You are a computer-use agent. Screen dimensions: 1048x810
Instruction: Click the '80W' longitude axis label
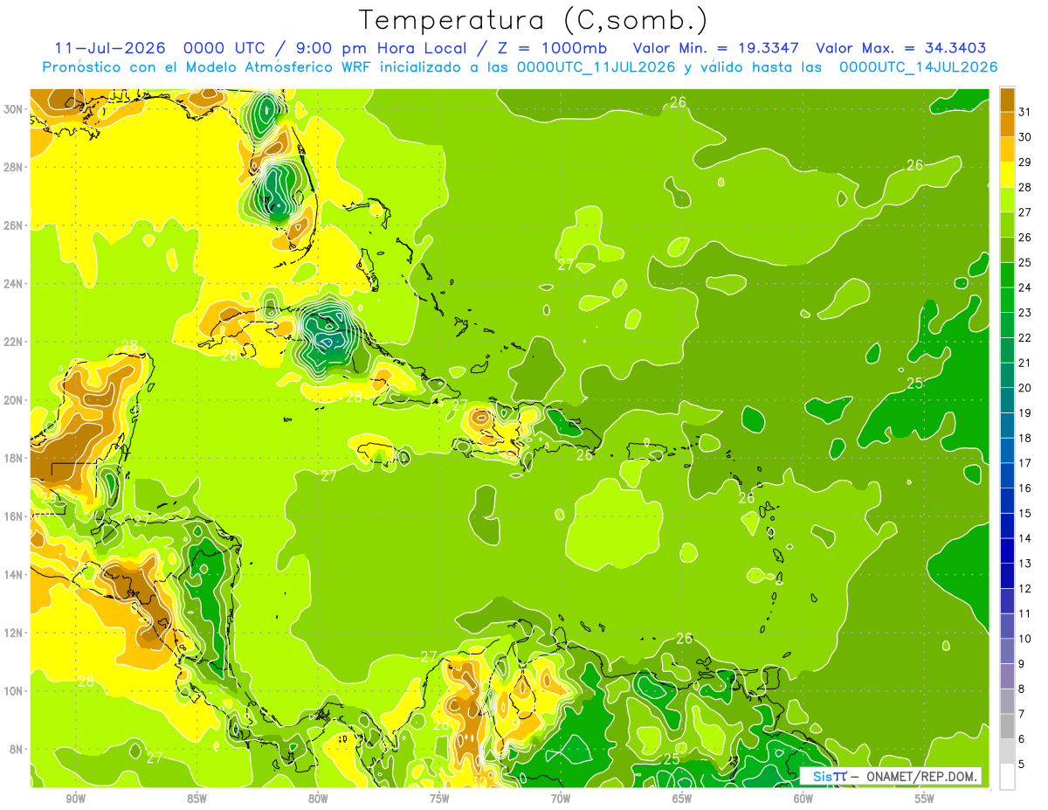point(318,799)
